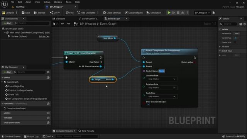The image size is (247, 139).
Task: Open the Tools menu
Action: point(69,2)
